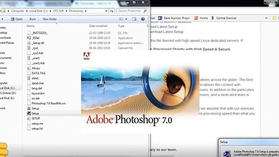Select the _user1.hdr file
279x157 pixels.
coord(38,63)
